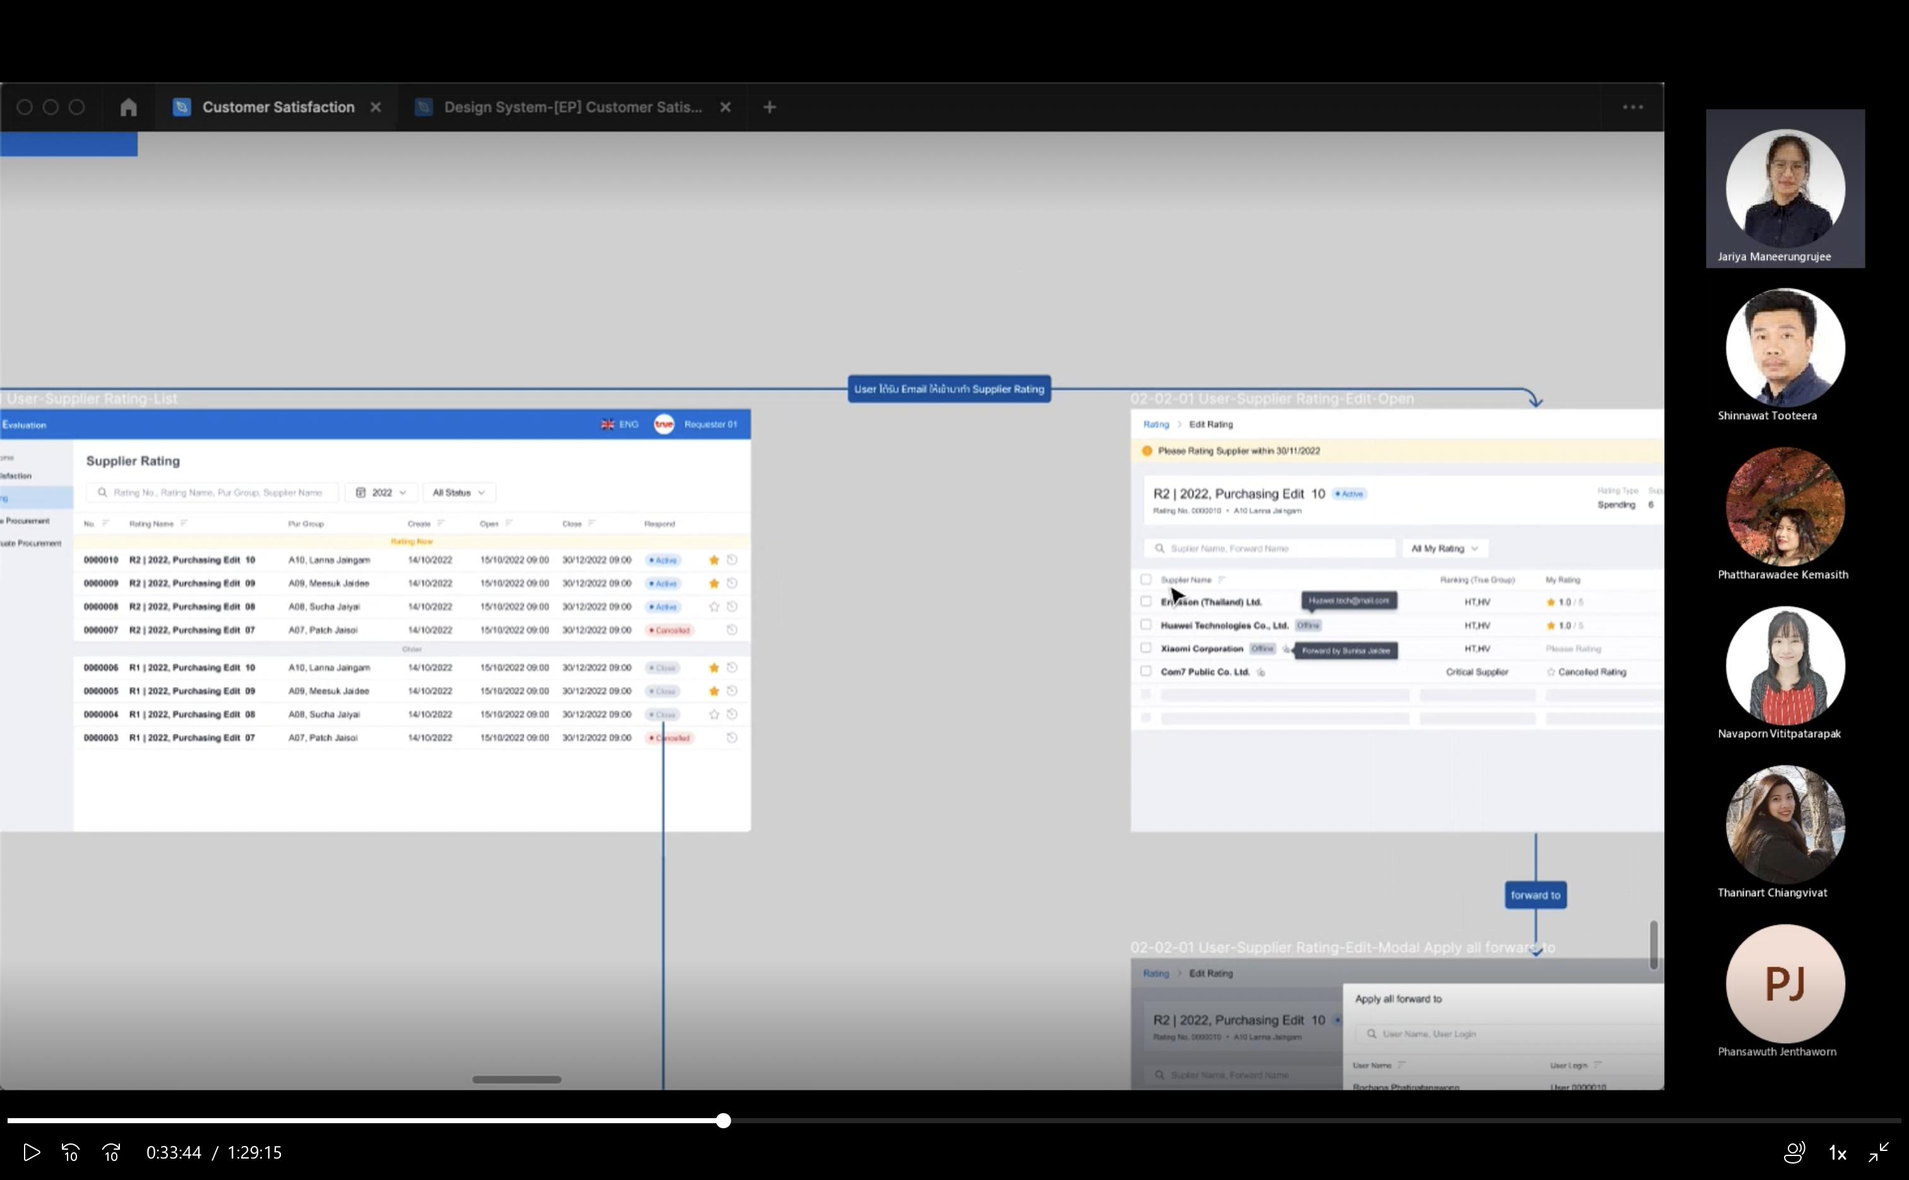The width and height of the screenshot is (1909, 1180).
Task: Click the Supplier Rating search field
Action: (212, 492)
